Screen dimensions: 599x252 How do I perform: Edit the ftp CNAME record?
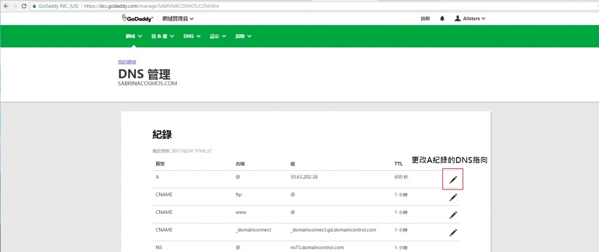tap(453, 197)
